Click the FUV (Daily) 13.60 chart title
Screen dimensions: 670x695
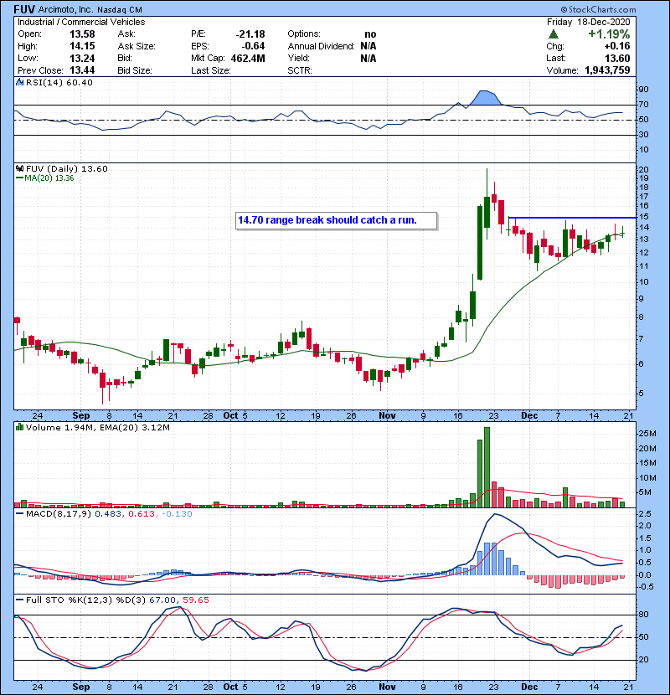pyautogui.click(x=66, y=168)
